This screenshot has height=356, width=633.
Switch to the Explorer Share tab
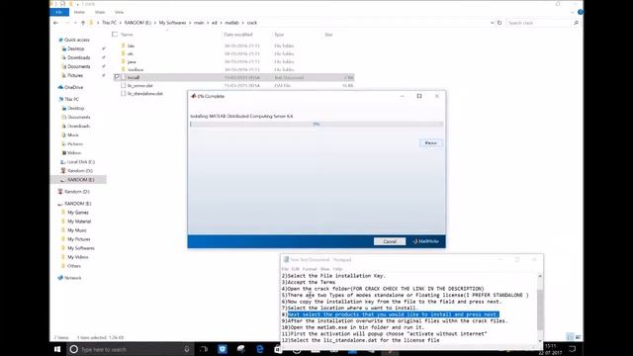pos(100,12)
